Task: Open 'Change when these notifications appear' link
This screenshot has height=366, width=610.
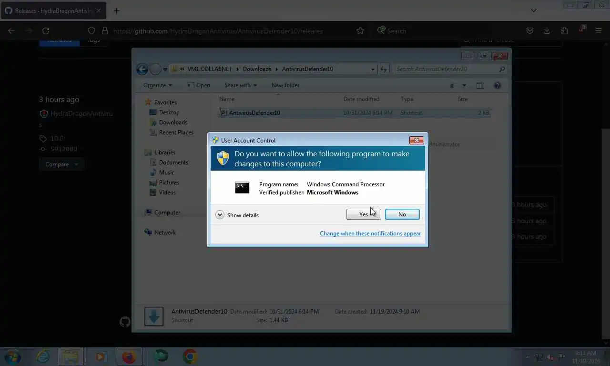Action: [x=370, y=234]
